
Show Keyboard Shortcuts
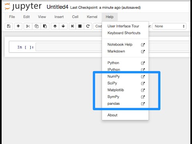click(x=125, y=33)
